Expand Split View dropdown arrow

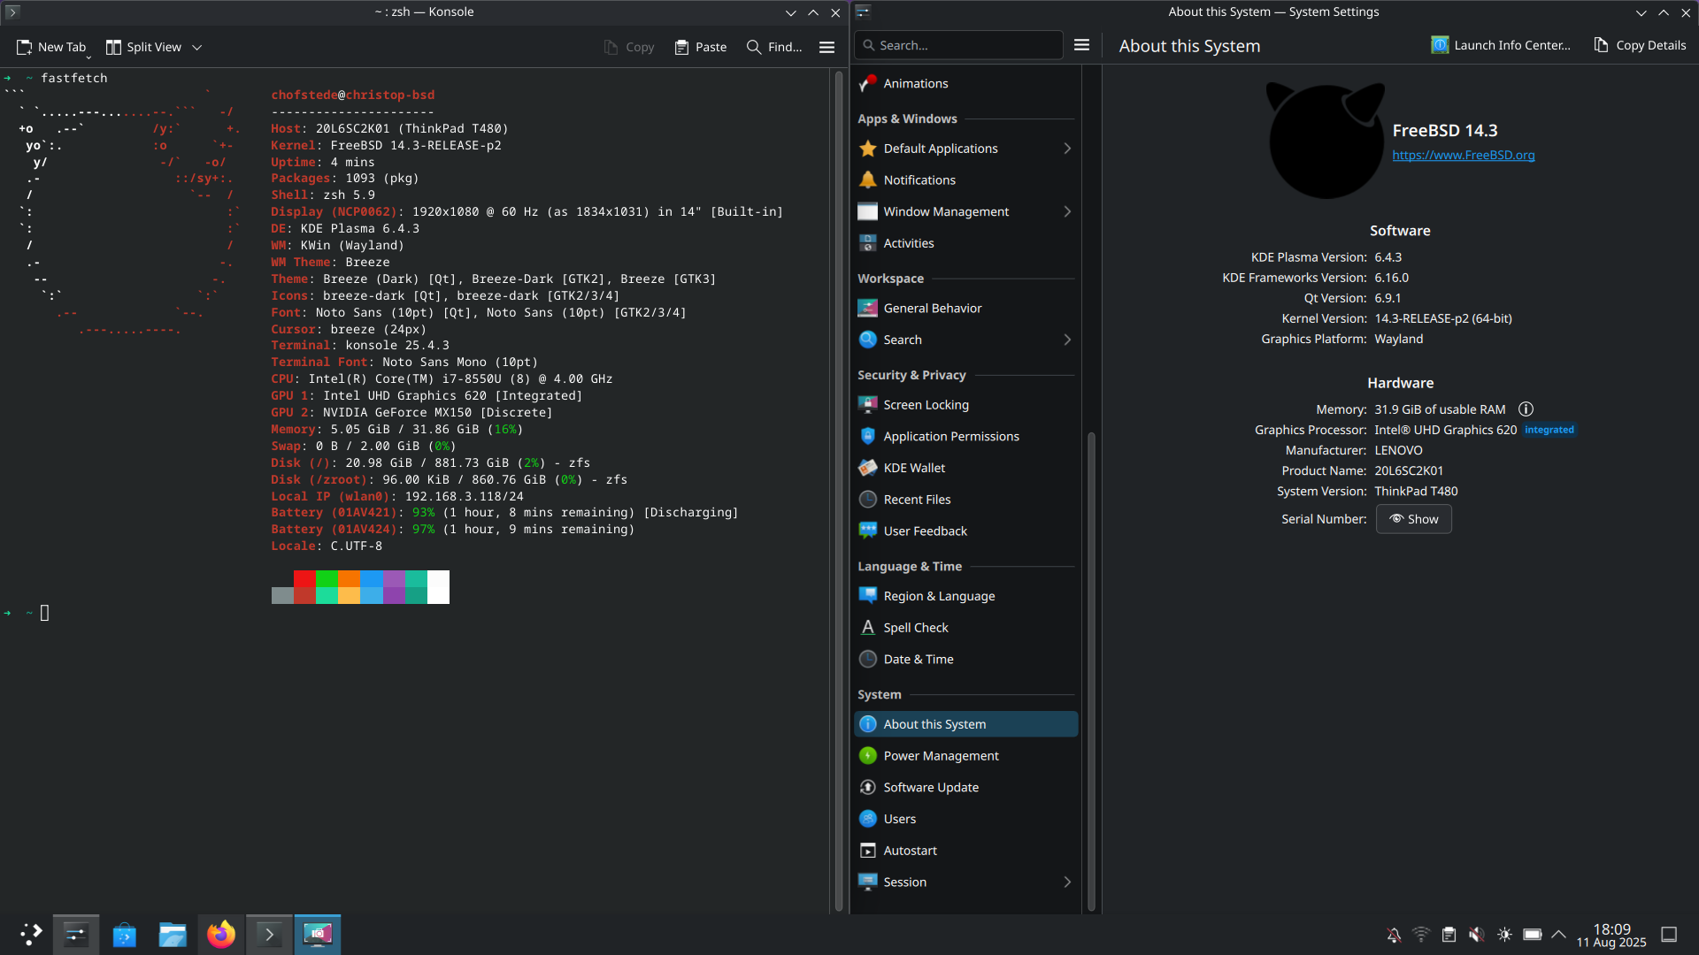coord(197,47)
